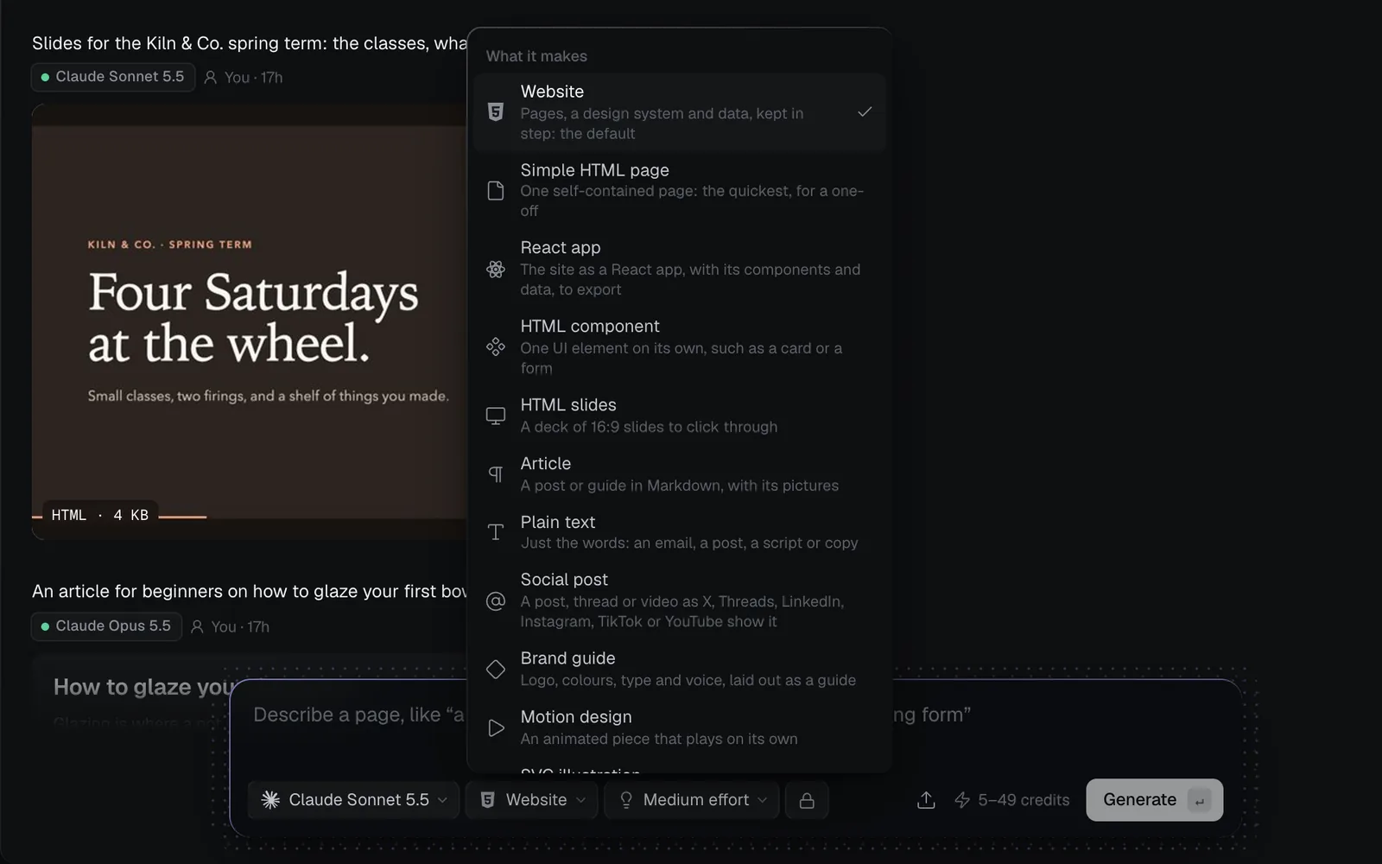Click the article for beginners glaze title

click(250, 592)
